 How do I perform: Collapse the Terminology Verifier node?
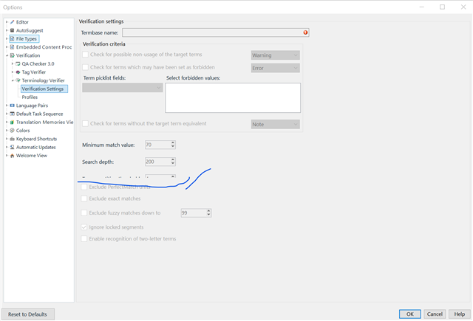pos(13,80)
